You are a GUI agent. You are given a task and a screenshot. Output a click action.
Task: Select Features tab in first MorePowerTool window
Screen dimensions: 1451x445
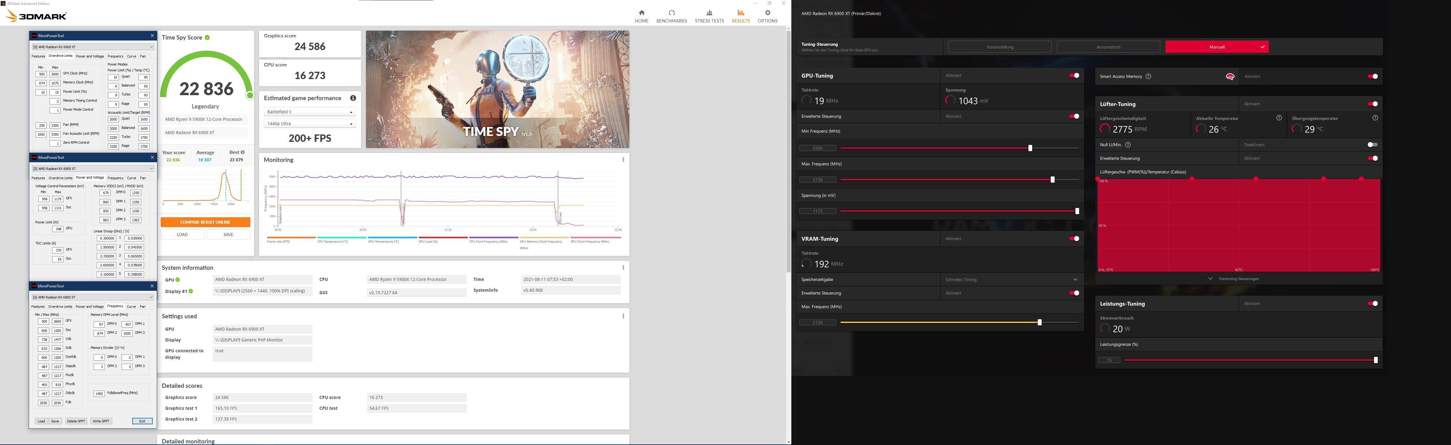click(38, 56)
